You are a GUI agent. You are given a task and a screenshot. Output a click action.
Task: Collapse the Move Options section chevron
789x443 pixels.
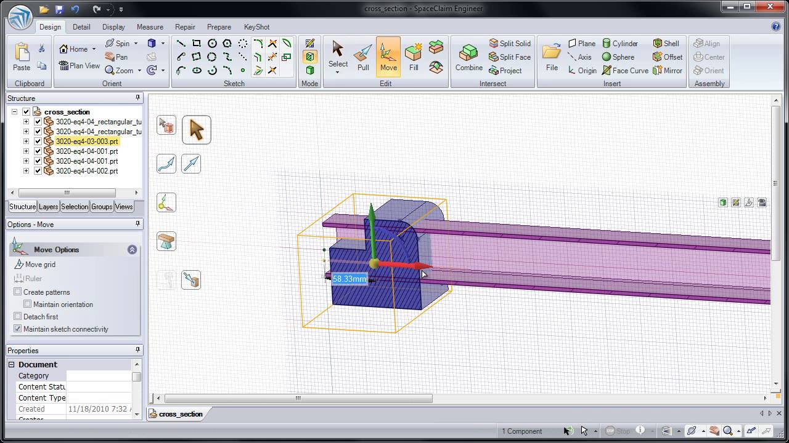click(132, 249)
